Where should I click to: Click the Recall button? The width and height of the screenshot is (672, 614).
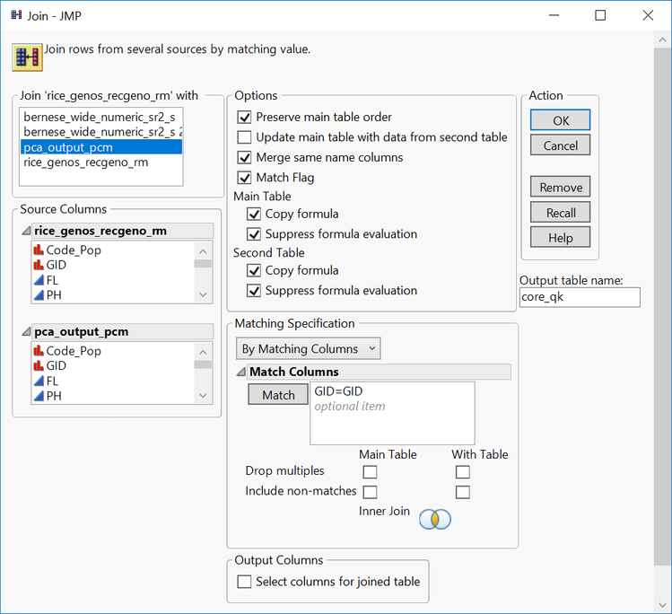pyautogui.click(x=560, y=213)
